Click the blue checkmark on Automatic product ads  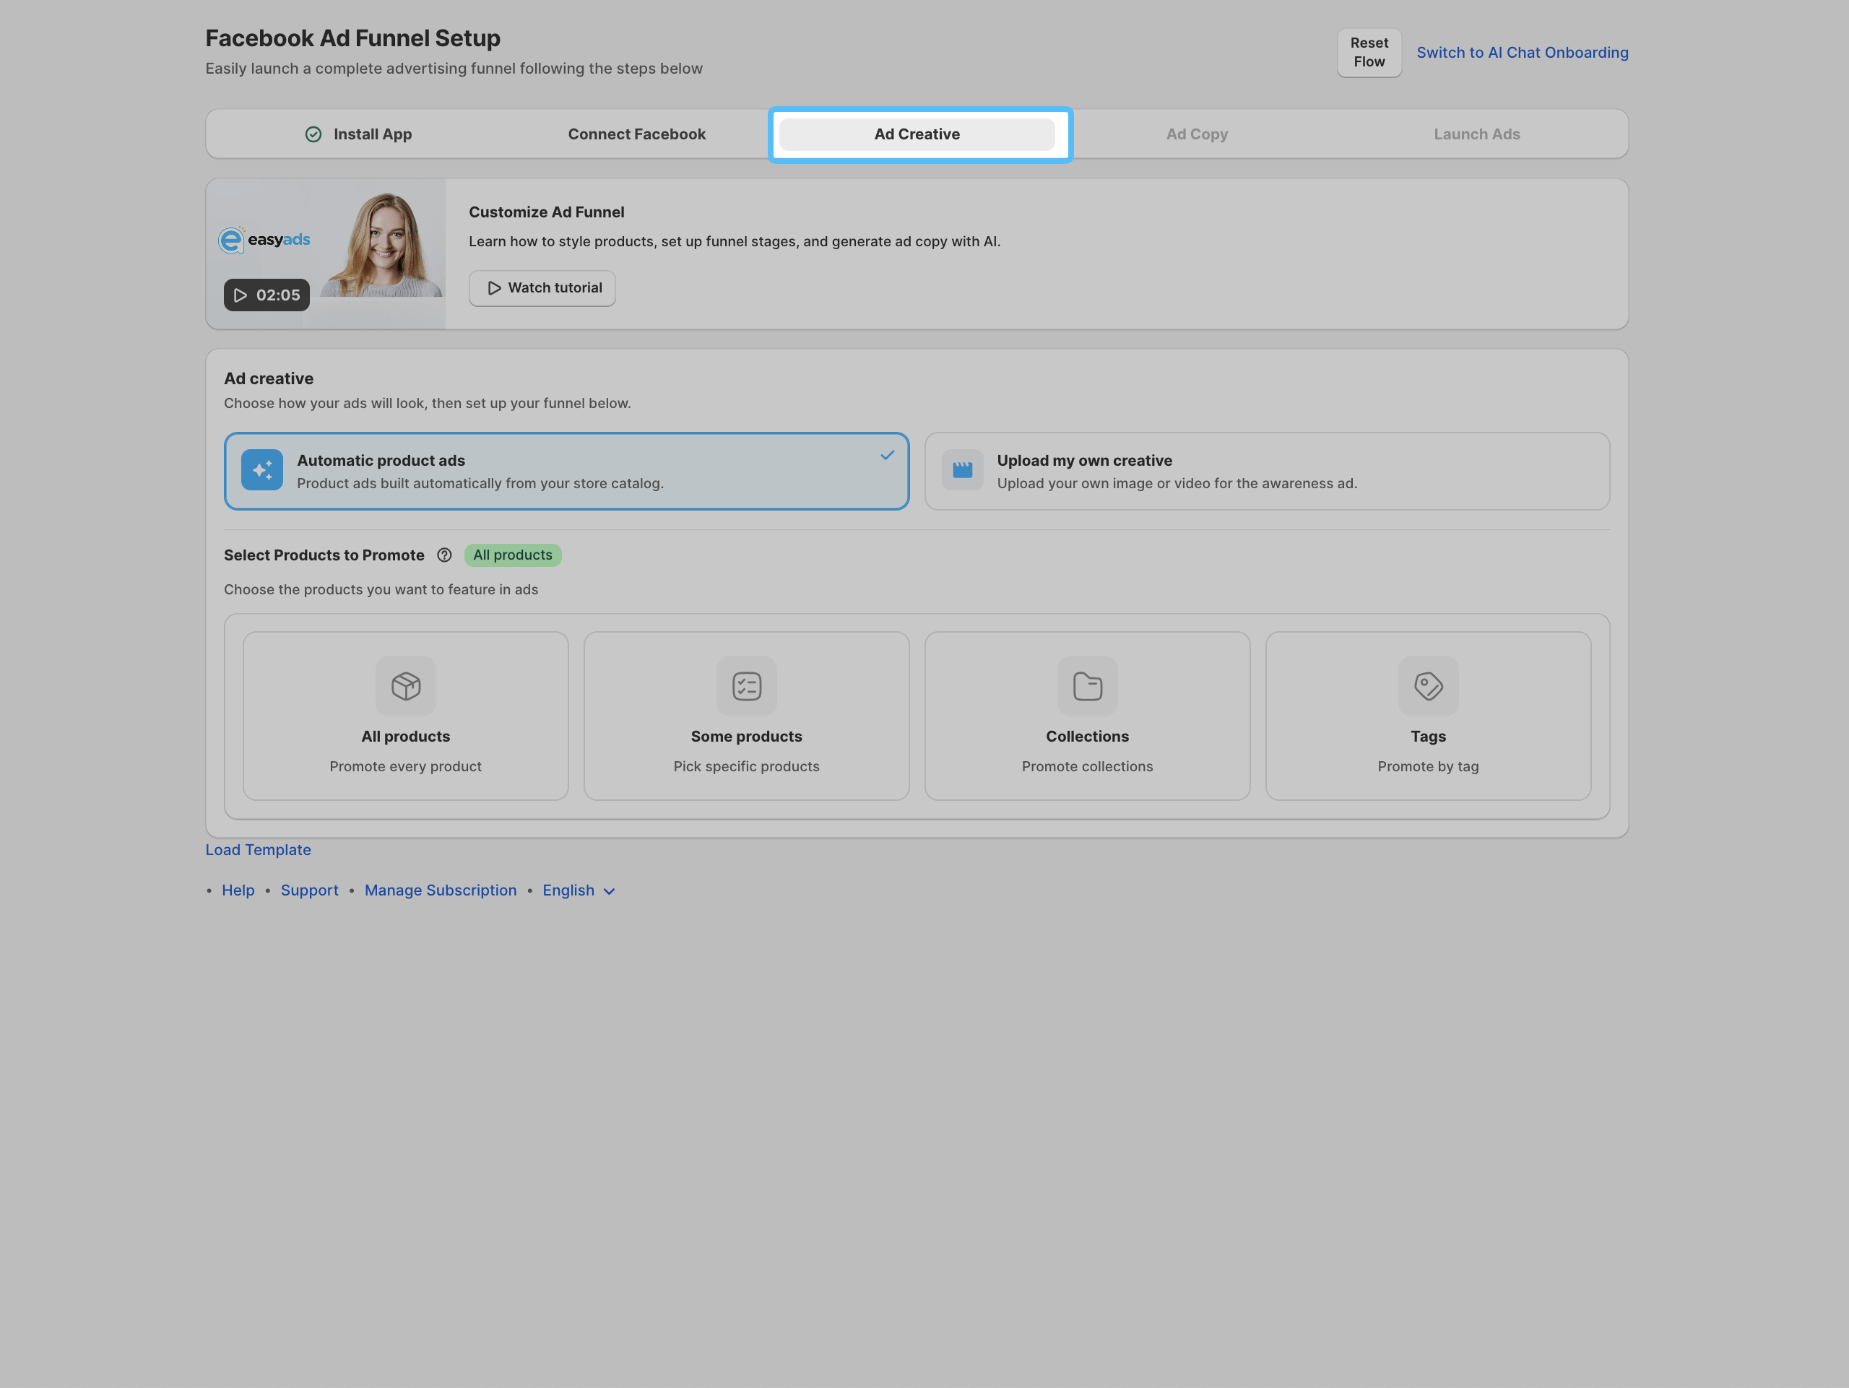click(887, 456)
